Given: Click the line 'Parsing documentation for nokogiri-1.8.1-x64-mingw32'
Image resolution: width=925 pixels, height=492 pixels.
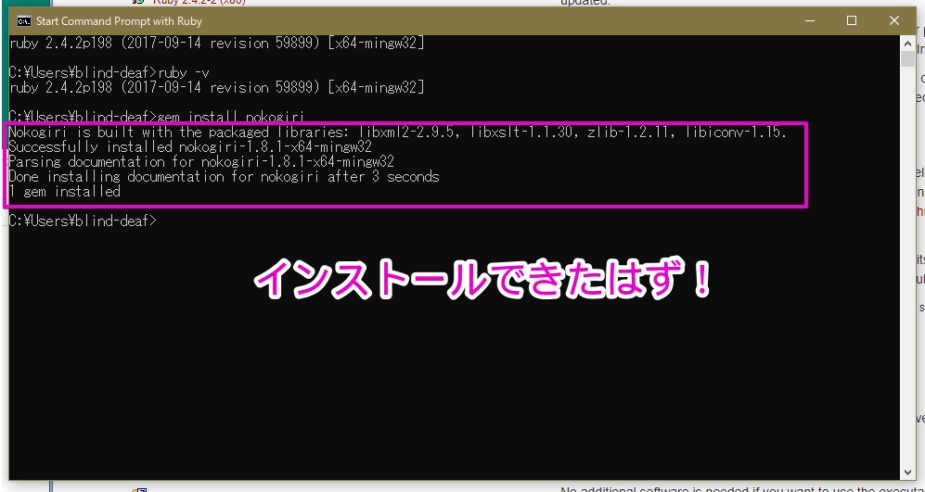Looking at the screenshot, I should coord(201,161).
